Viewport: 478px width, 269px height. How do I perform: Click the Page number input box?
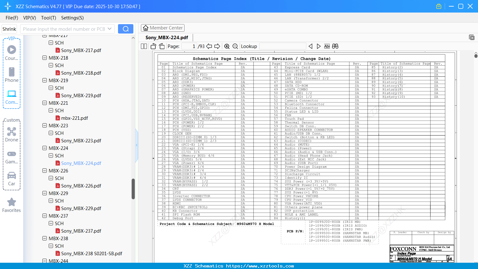[x=189, y=46]
